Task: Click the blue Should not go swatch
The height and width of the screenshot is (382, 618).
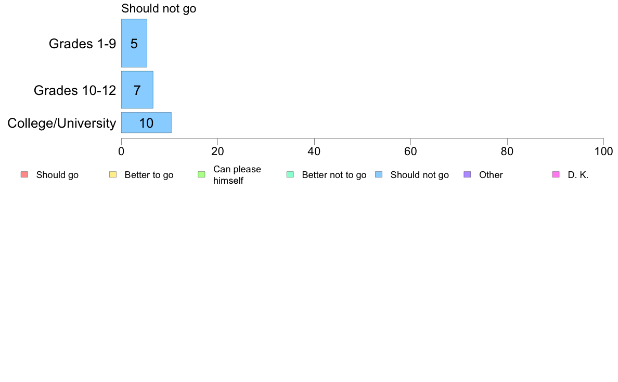Action: [379, 175]
